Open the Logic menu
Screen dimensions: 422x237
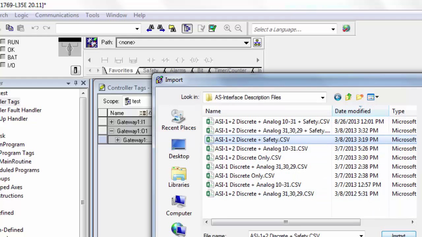(x=21, y=15)
